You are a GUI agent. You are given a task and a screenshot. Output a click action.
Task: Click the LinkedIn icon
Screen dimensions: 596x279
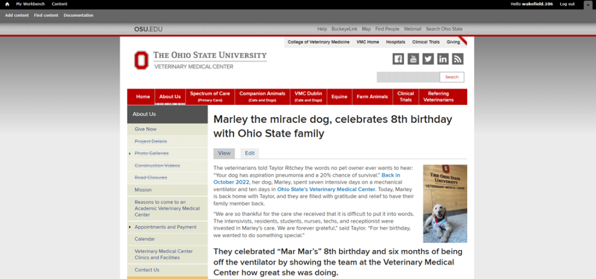[x=443, y=59]
